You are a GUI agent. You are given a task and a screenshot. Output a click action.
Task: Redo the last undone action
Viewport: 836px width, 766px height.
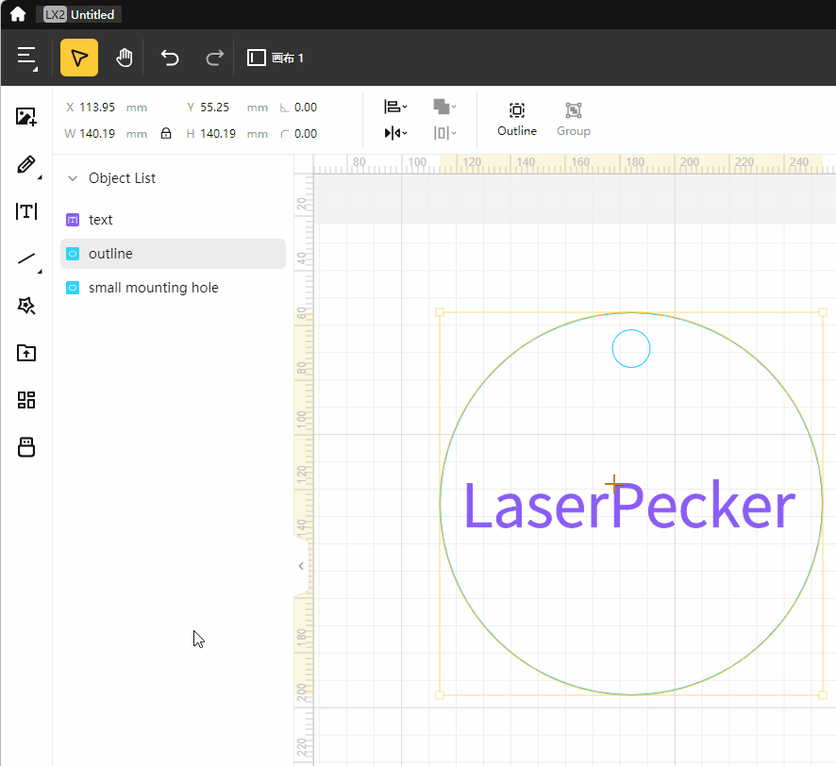(x=215, y=58)
